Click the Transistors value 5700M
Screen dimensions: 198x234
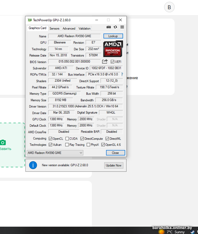[93, 55]
